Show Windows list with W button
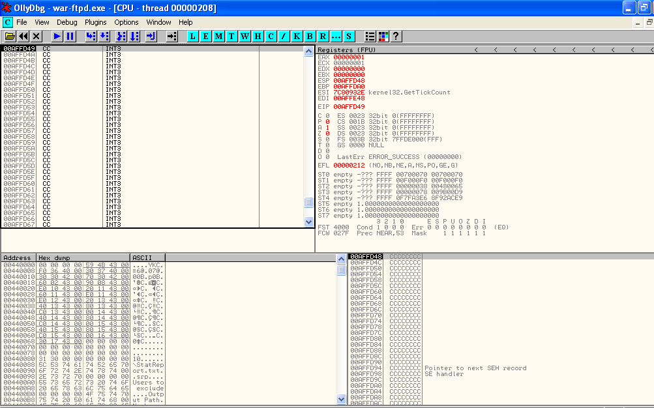The width and height of the screenshot is (654, 408). tap(245, 36)
